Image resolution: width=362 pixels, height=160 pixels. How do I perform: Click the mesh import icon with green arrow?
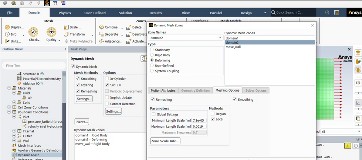click(x=14, y=3)
